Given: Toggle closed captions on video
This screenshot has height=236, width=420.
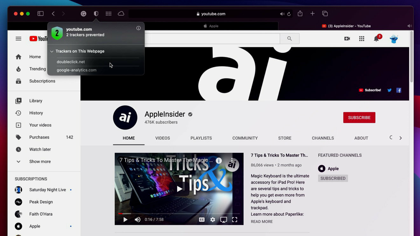Looking at the screenshot, I should (202, 219).
